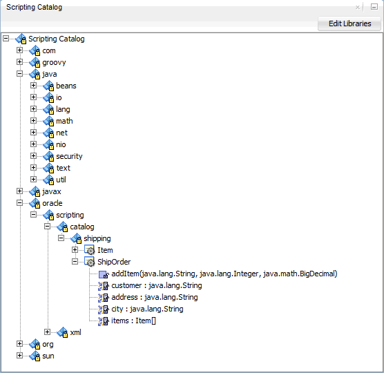
Task: Select 'address : java.lang.String' label
Action: coord(155,297)
